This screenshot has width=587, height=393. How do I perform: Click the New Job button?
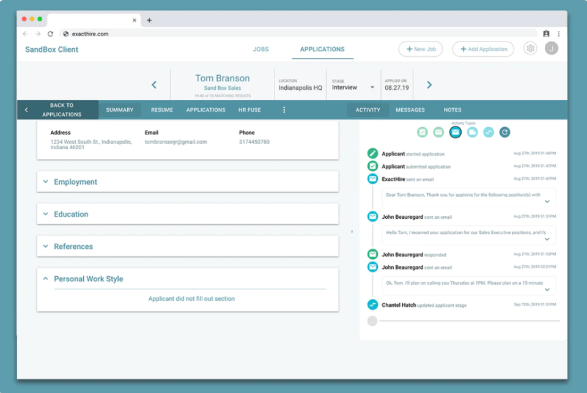[421, 49]
